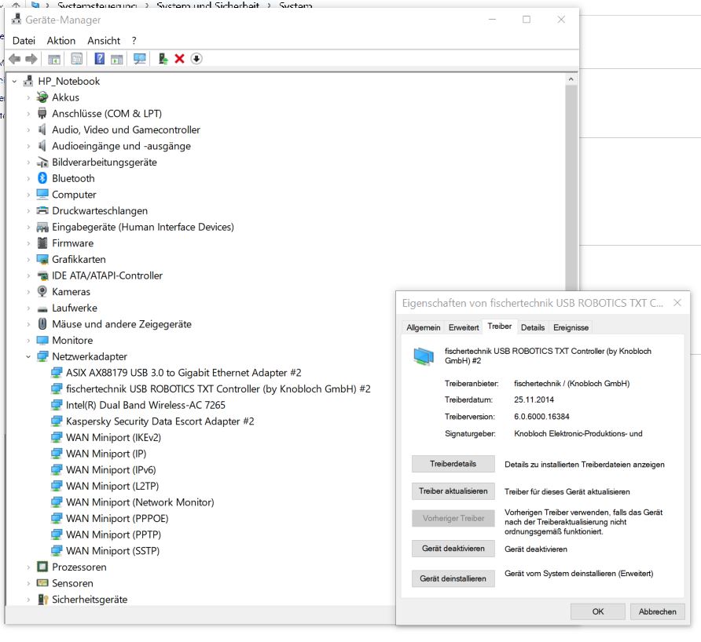Open the Ansicht menu
Viewport: 701px width, 642px height.
coord(104,40)
